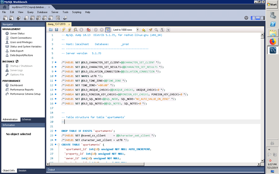Screen dimensions: 279x174
Task: Search table data icon in main toolbar
Action: point(58,18)
